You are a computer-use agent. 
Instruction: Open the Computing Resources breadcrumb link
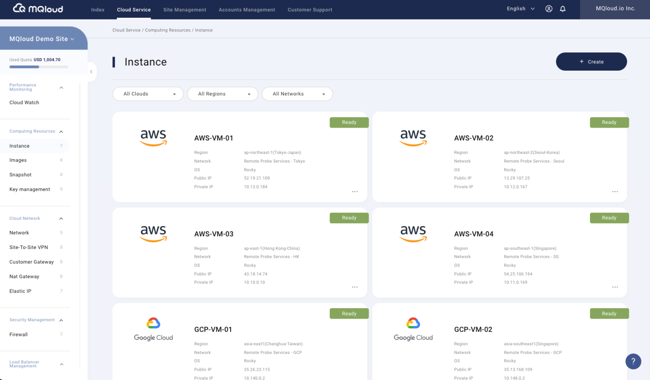click(x=168, y=30)
